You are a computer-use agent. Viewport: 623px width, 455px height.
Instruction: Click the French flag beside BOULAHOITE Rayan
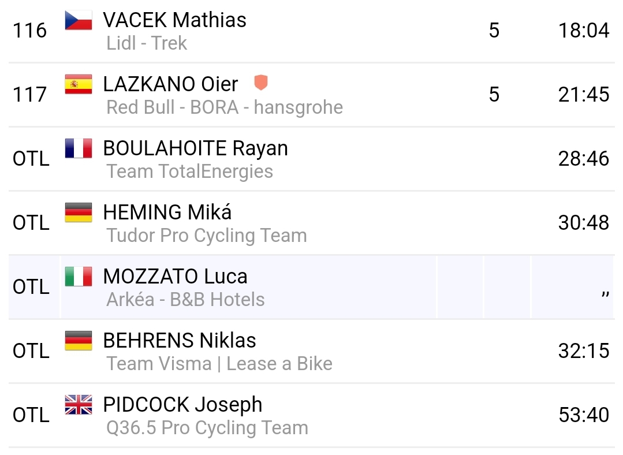coord(79,148)
